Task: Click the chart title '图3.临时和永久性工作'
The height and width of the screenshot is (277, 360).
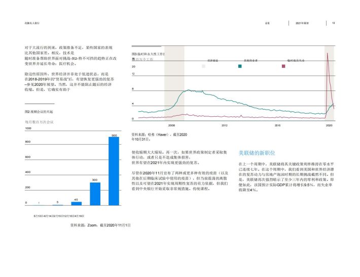Action: 148,54
